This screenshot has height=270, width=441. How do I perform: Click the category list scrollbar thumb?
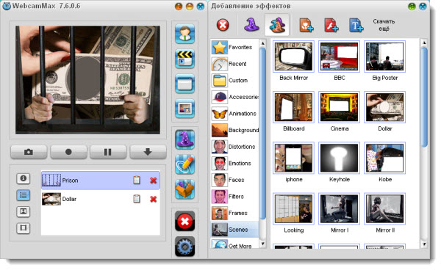point(262,134)
